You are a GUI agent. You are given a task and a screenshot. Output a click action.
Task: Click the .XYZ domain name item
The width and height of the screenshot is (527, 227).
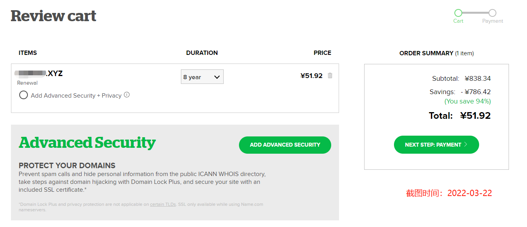point(38,73)
